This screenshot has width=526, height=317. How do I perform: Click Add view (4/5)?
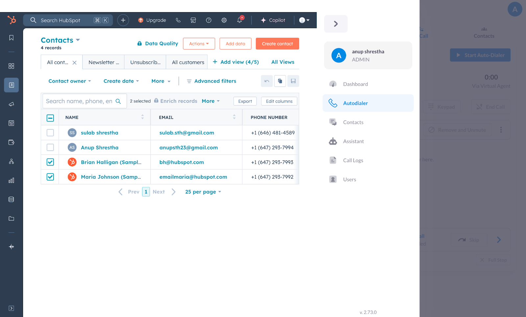(236, 62)
